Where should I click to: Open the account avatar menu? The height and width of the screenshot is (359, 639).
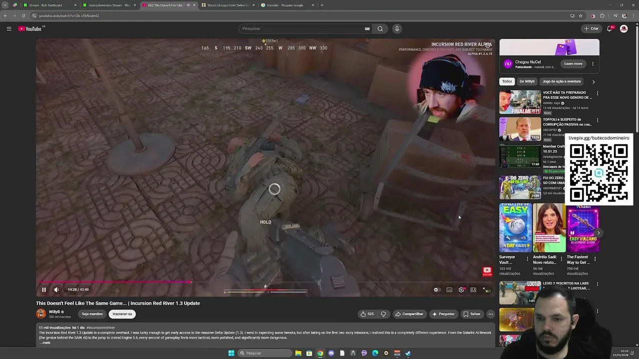[624, 28]
